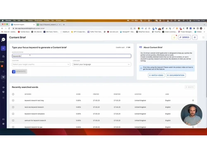Delete the keyword research tool bing row
This screenshot has width=207, height=155.
(x=193, y=100)
